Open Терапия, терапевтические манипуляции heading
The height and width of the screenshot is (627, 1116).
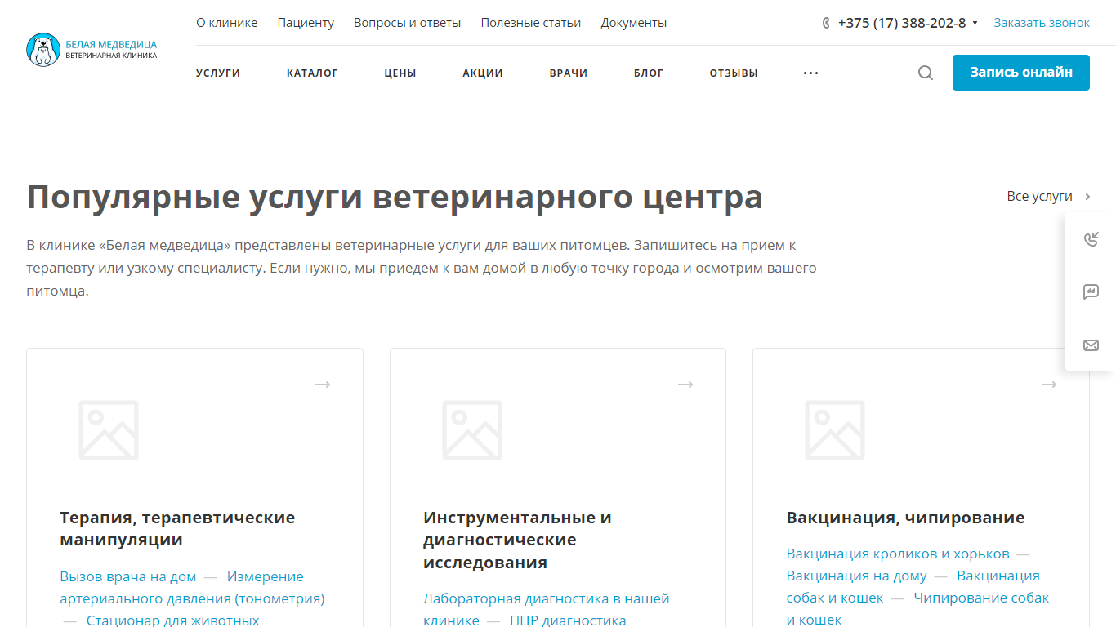point(177,528)
